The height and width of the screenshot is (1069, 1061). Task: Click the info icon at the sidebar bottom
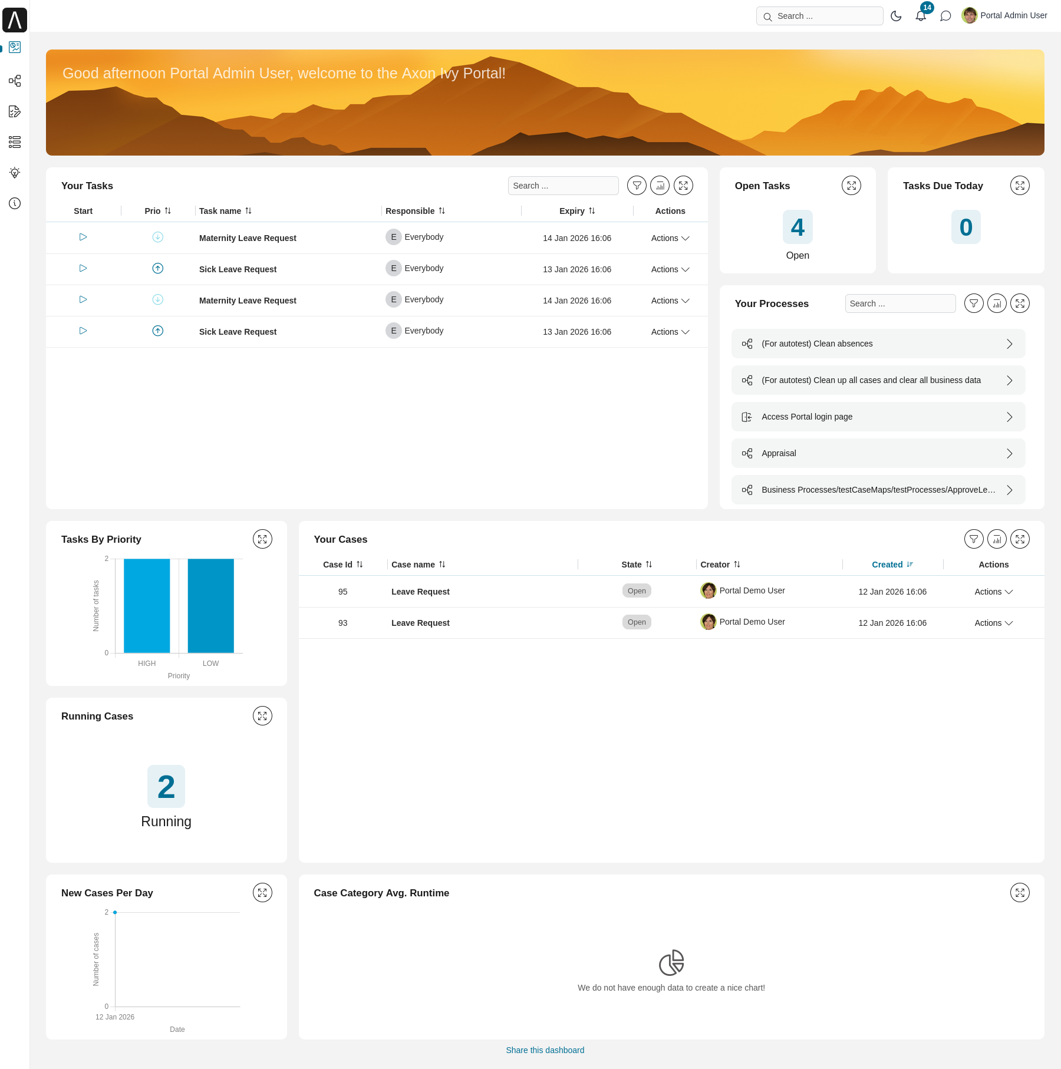(15, 203)
